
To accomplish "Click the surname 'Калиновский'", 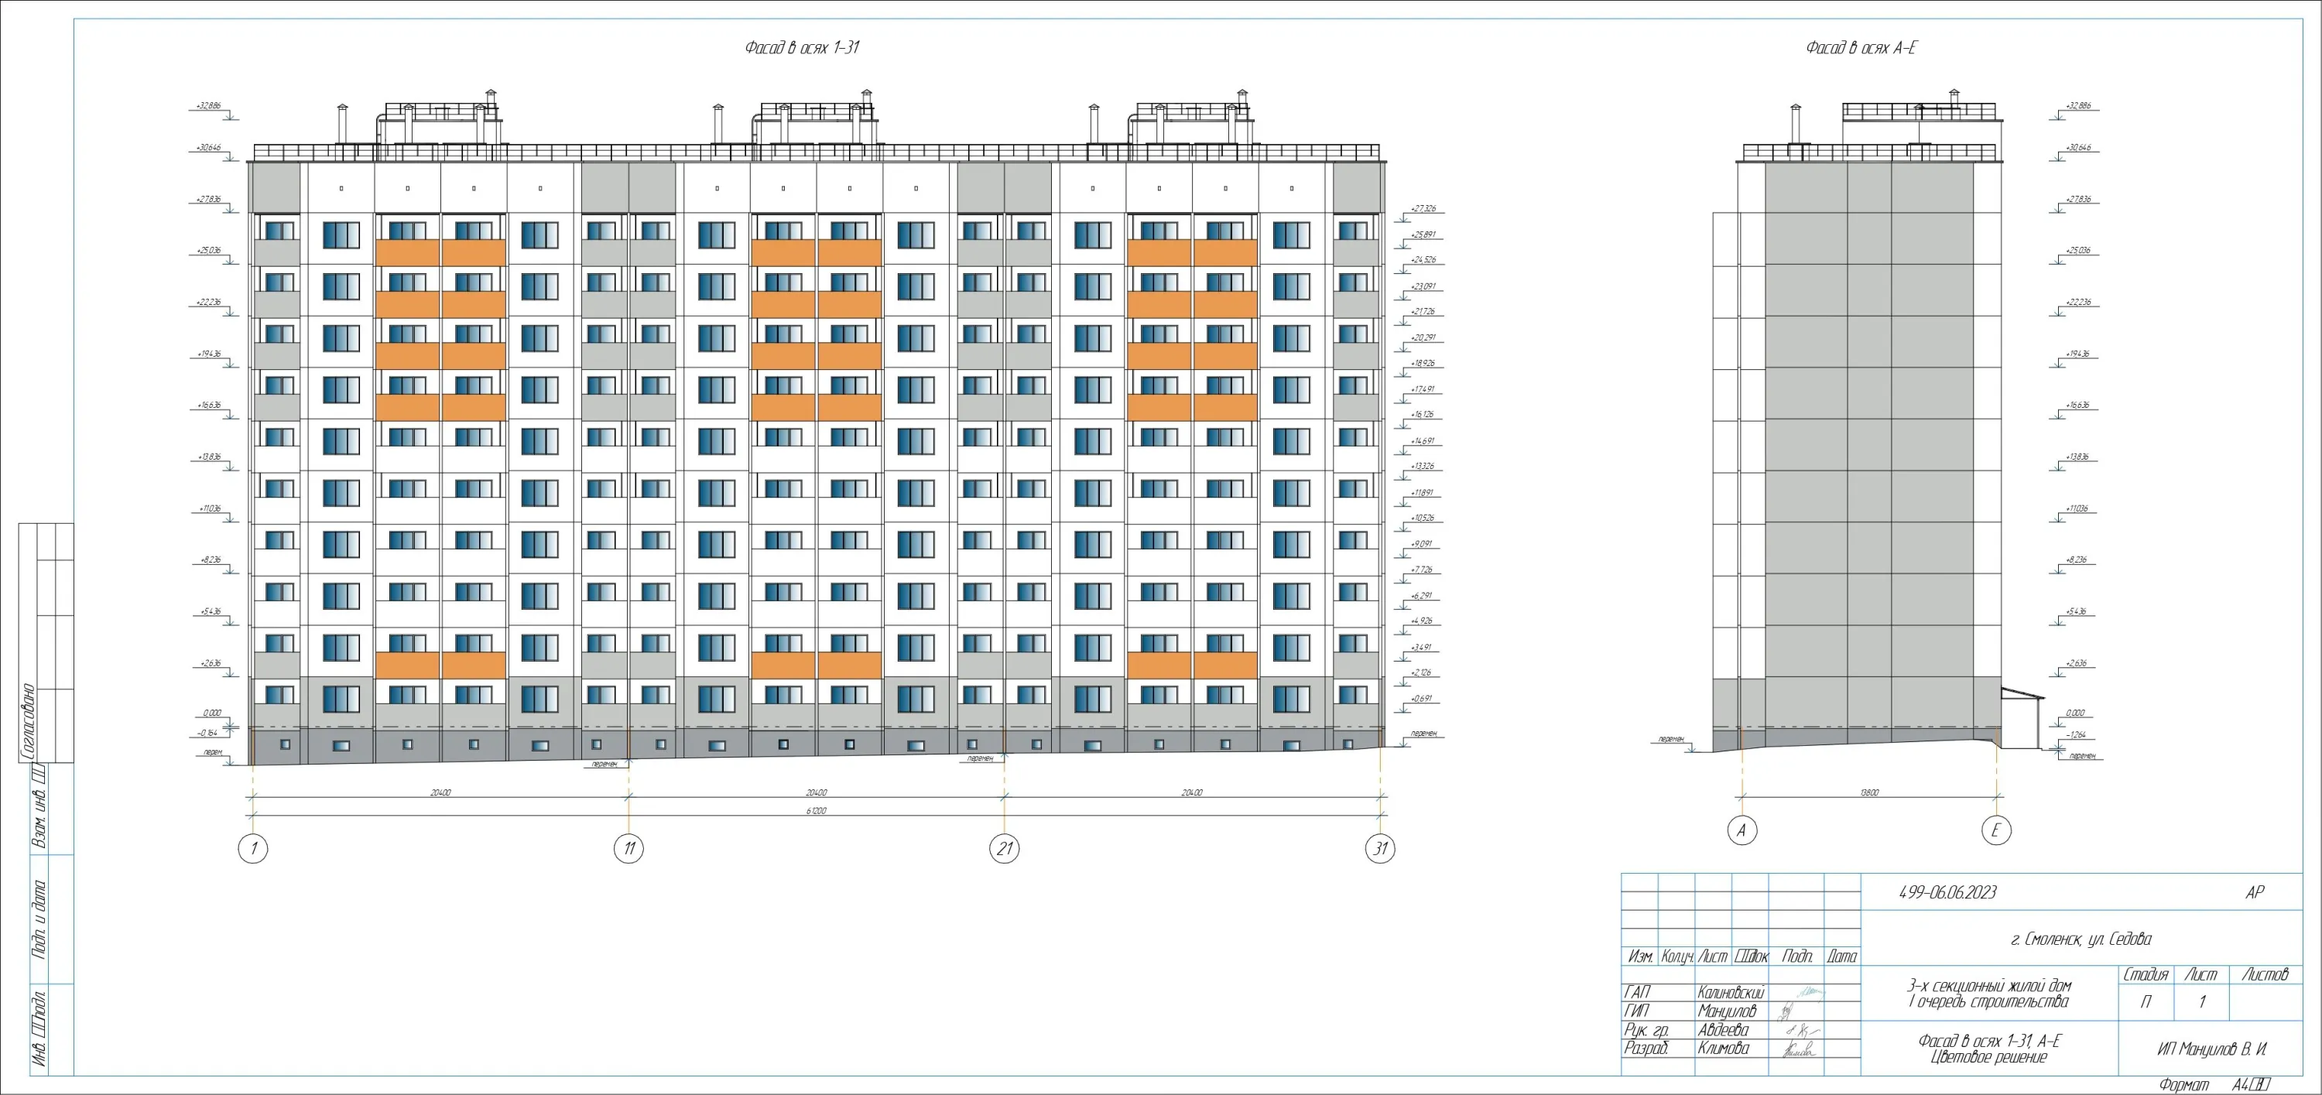I will pyautogui.click(x=1731, y=992).
